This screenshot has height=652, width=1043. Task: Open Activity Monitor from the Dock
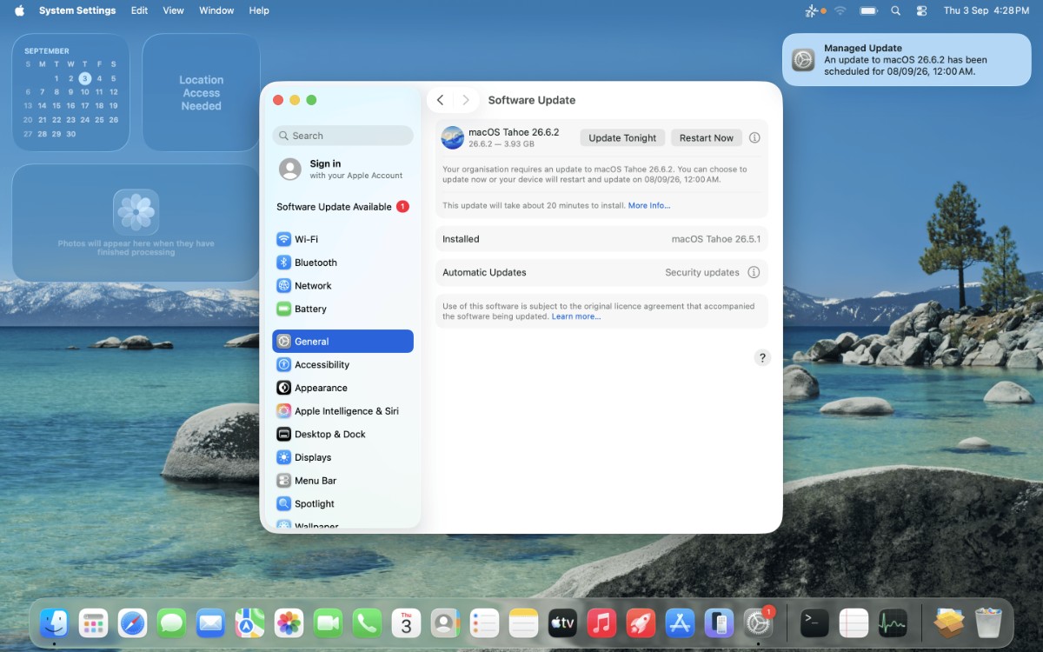pos(893,623)
